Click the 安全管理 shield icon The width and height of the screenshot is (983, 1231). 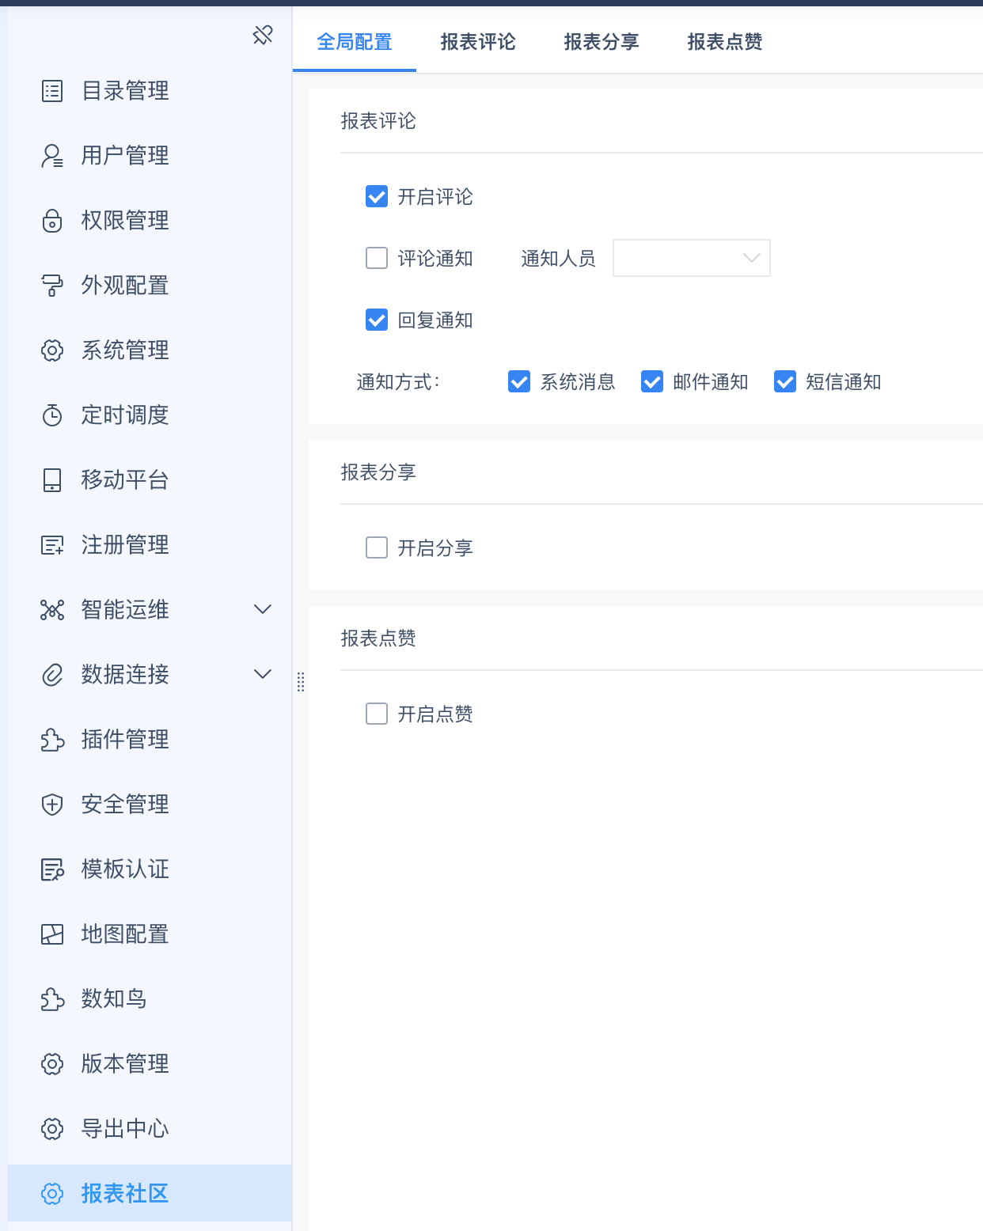coord(52,805)
